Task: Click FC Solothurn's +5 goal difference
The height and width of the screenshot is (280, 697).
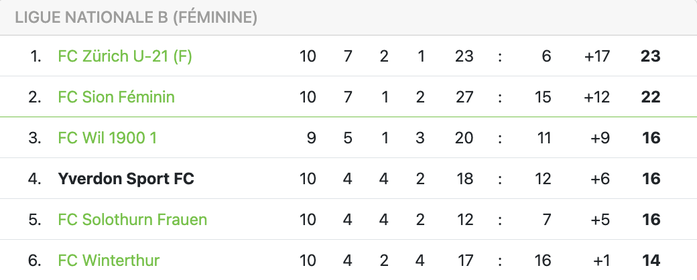Action: coord(600,220)
